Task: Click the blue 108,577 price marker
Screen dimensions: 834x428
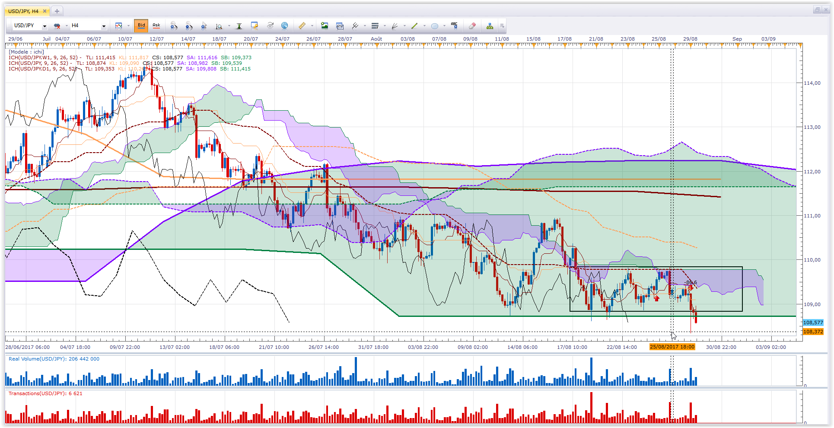Action: coord(813,323)
